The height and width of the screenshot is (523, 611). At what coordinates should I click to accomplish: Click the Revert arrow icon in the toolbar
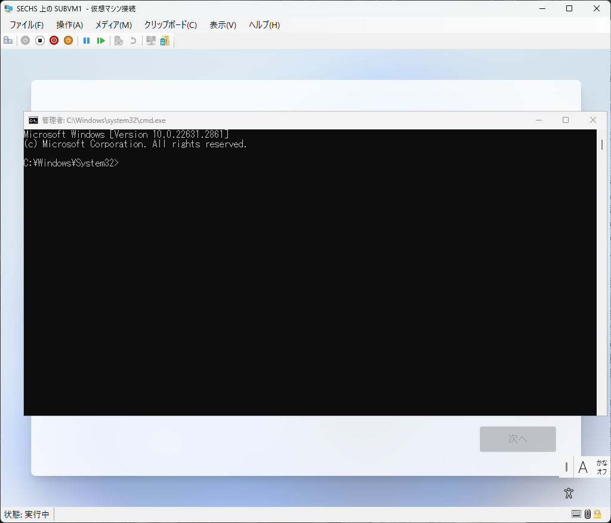point(133,41)
